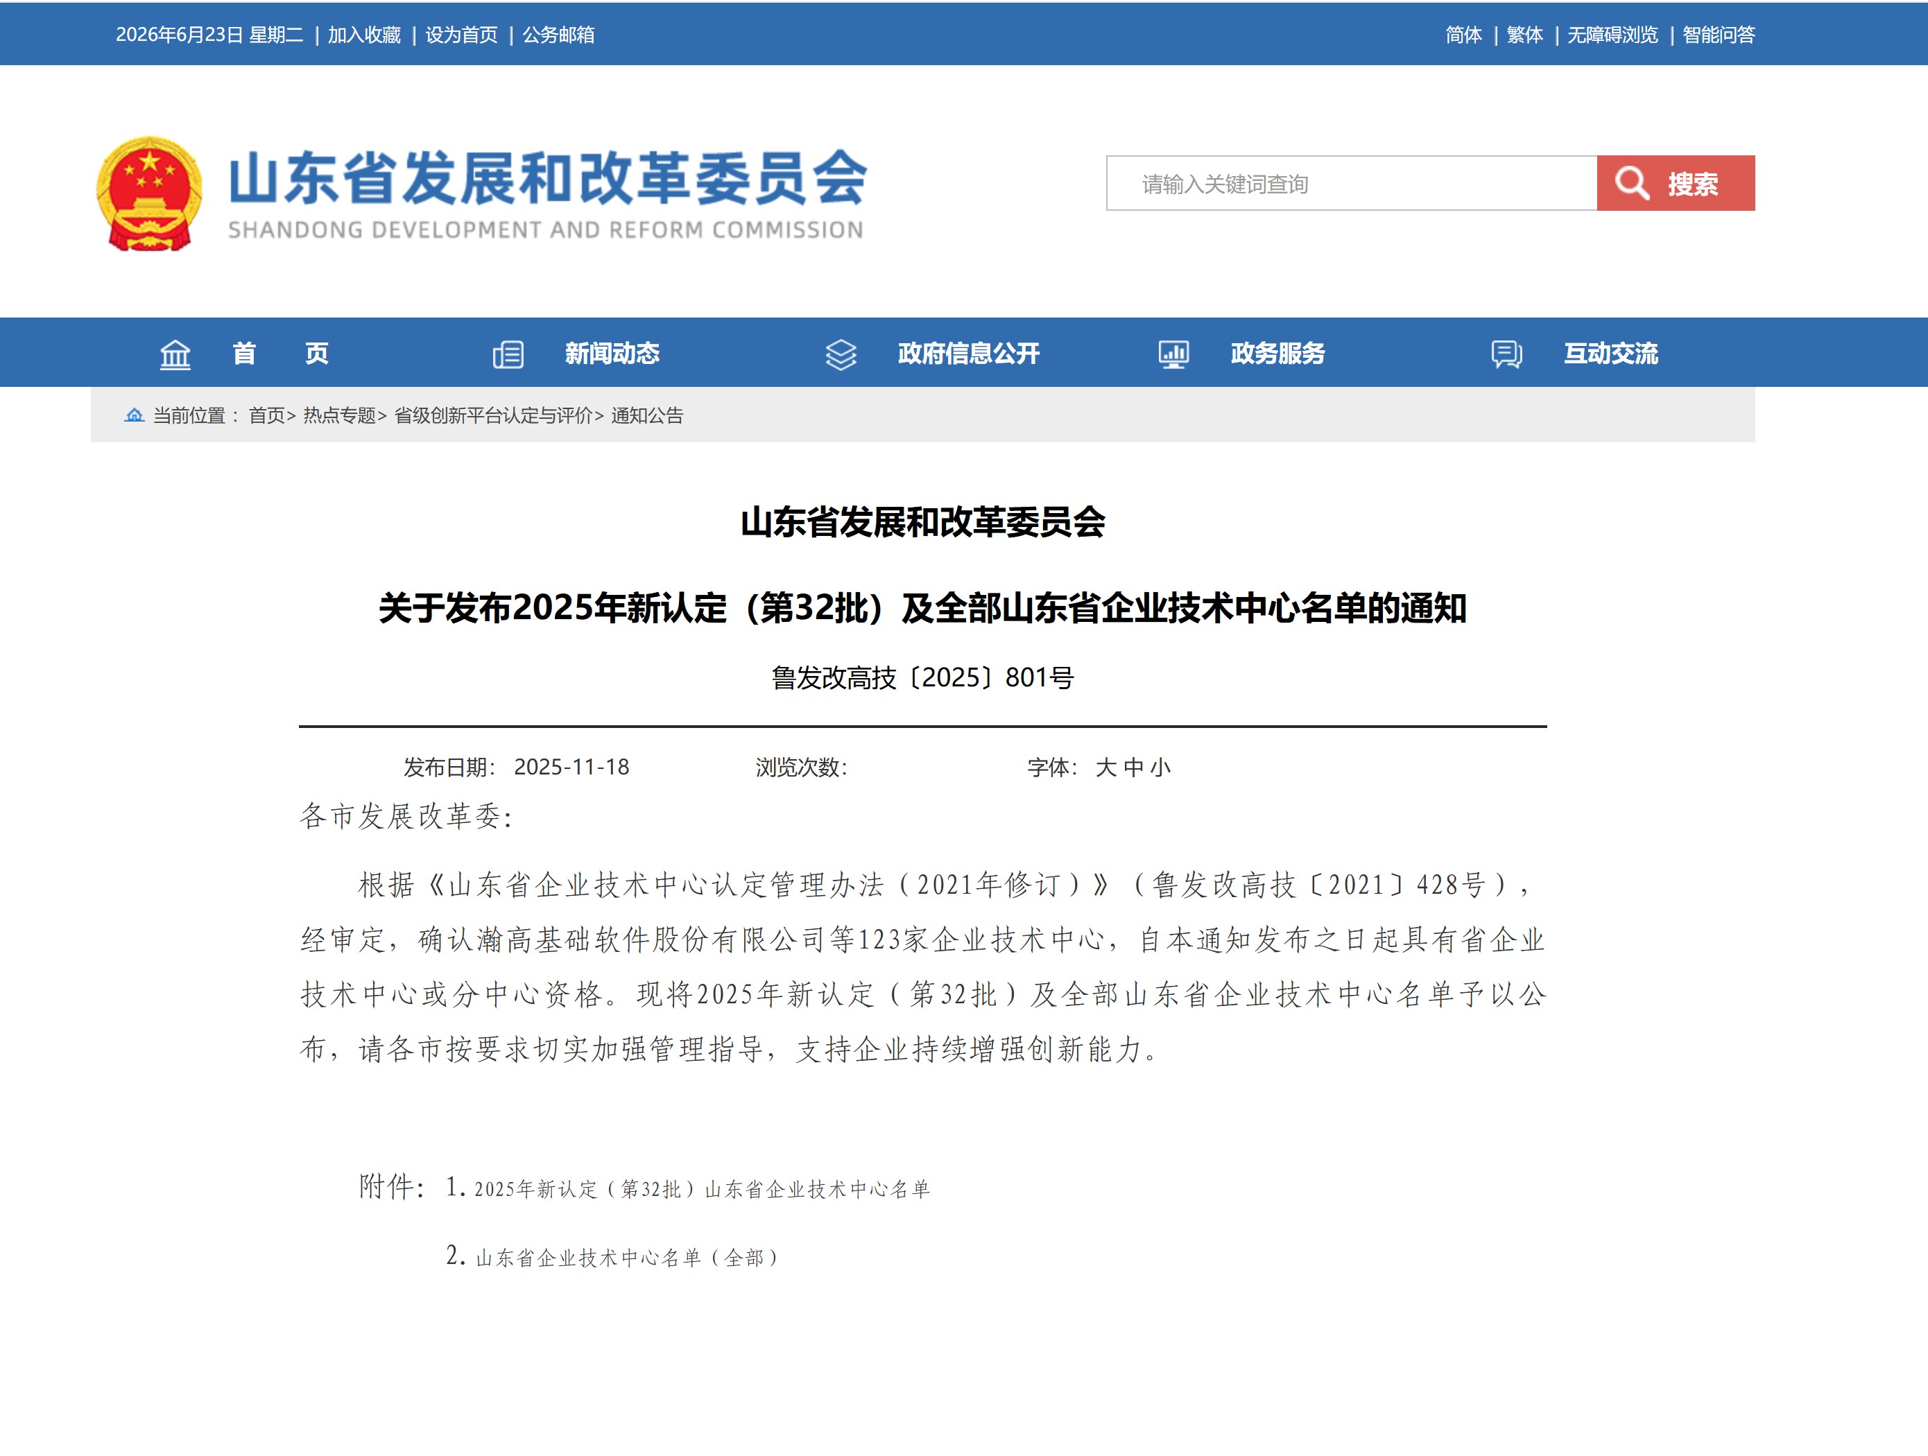
Task: Click the salutation 各市发展改革委
Action: [406, 817]
